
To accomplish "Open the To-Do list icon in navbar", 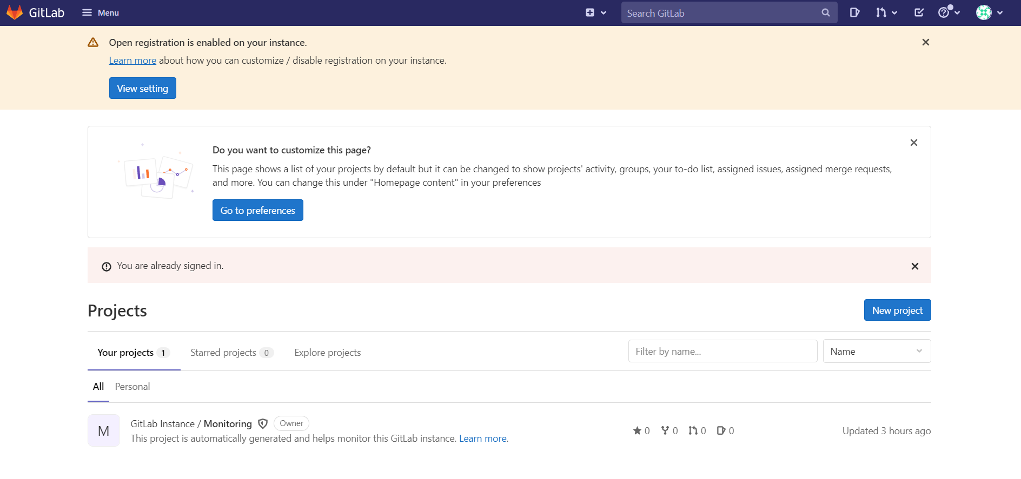I will pyautogui.click(x=919, y=12).
